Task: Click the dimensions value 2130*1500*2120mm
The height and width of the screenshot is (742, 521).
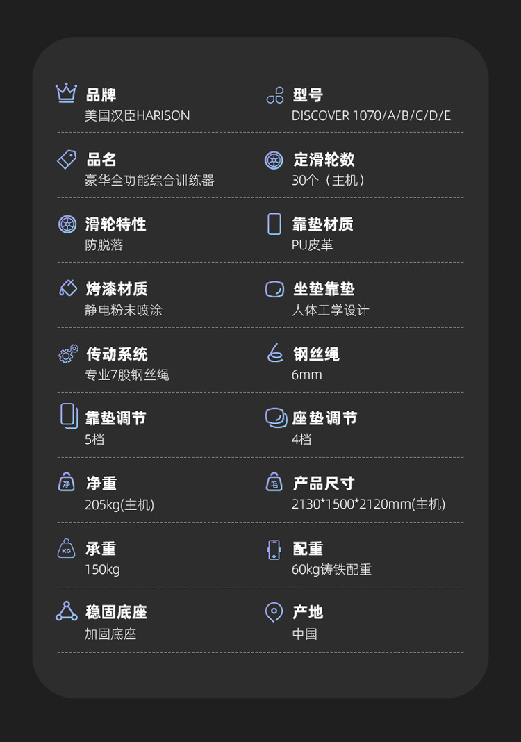Action: 368,504
